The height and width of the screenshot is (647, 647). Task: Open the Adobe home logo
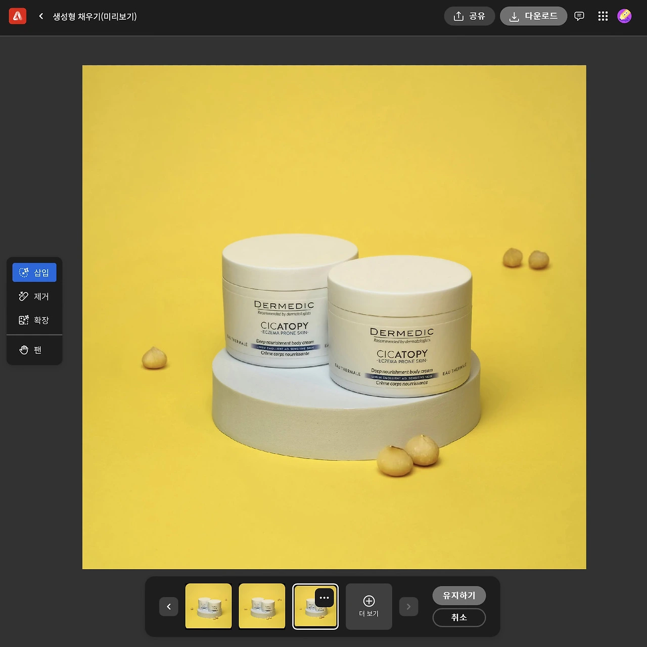click(x=17, y=16)
